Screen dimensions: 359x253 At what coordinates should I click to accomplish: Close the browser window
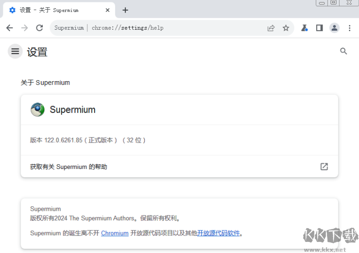(349, 2)
